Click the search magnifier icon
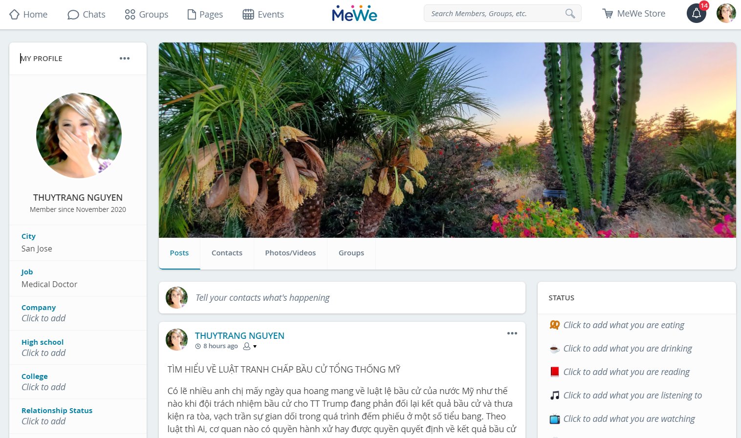This screenshot has height=438, width=741. coord(570,14)
